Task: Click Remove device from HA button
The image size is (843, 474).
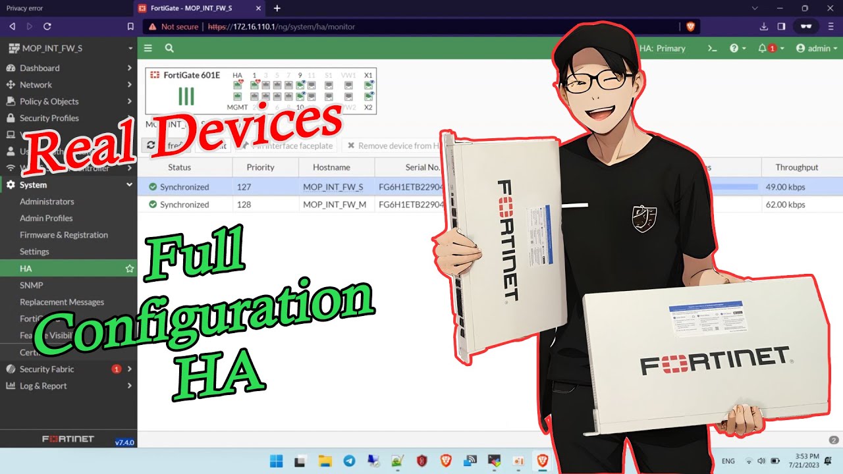Action: coord(394,145)
